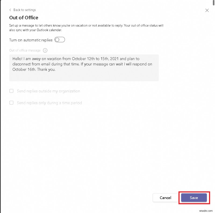
Task: Click the Send replies only during a time period text
Action: [49, 103]
